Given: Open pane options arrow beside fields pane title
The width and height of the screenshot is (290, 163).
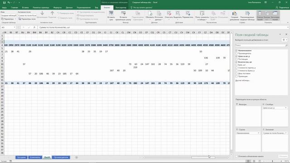Looking at the screenshot, I should pos(280,34).
